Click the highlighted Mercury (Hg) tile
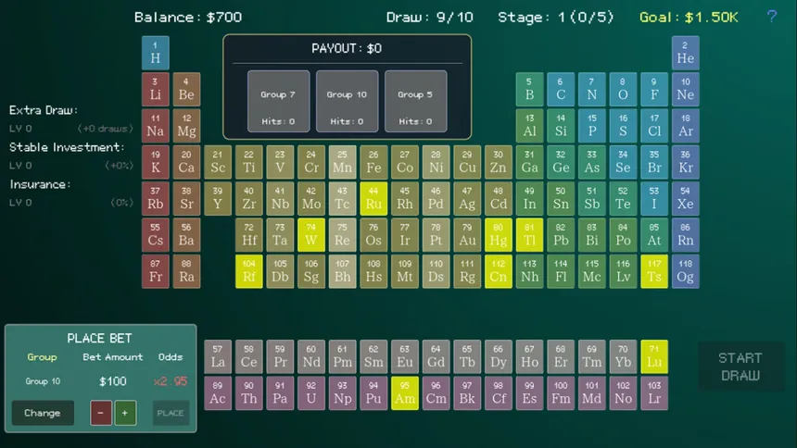The height and width of the screenshot is (448, 797). tap(499, 235)
